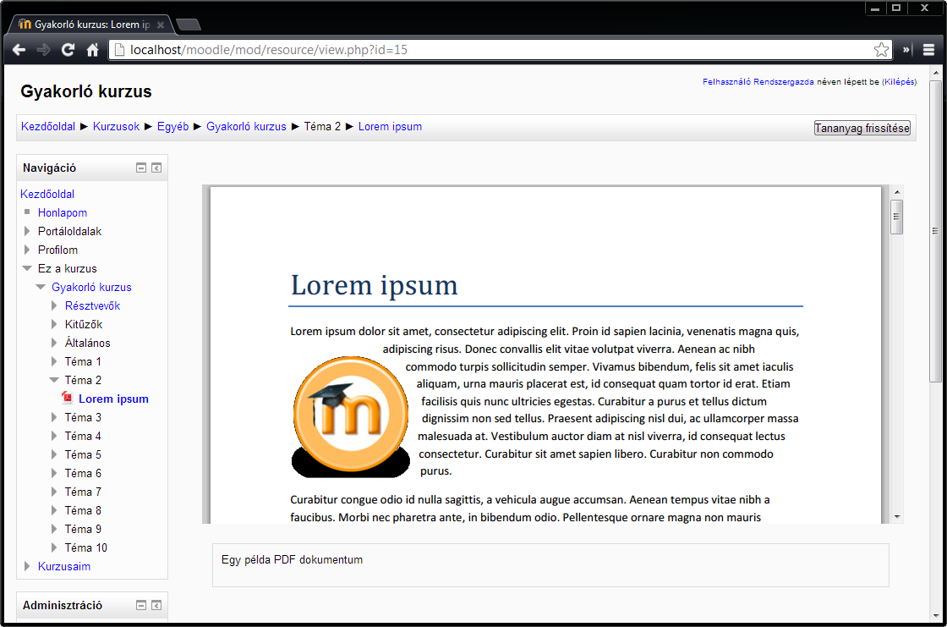Click the browser forward arrow

point(43,50)
